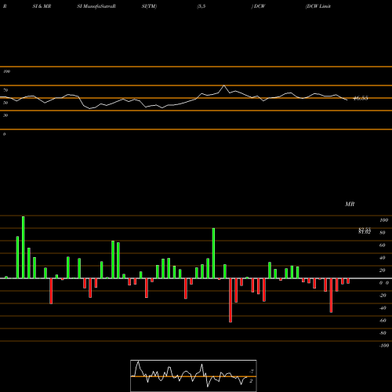Click the '(DCW Limit' header text

[x=318, y=6]
